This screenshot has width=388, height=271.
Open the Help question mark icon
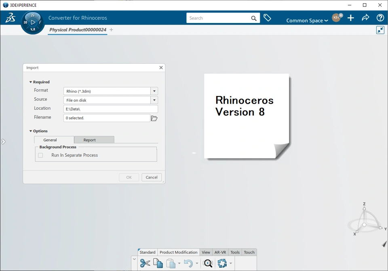380,18
